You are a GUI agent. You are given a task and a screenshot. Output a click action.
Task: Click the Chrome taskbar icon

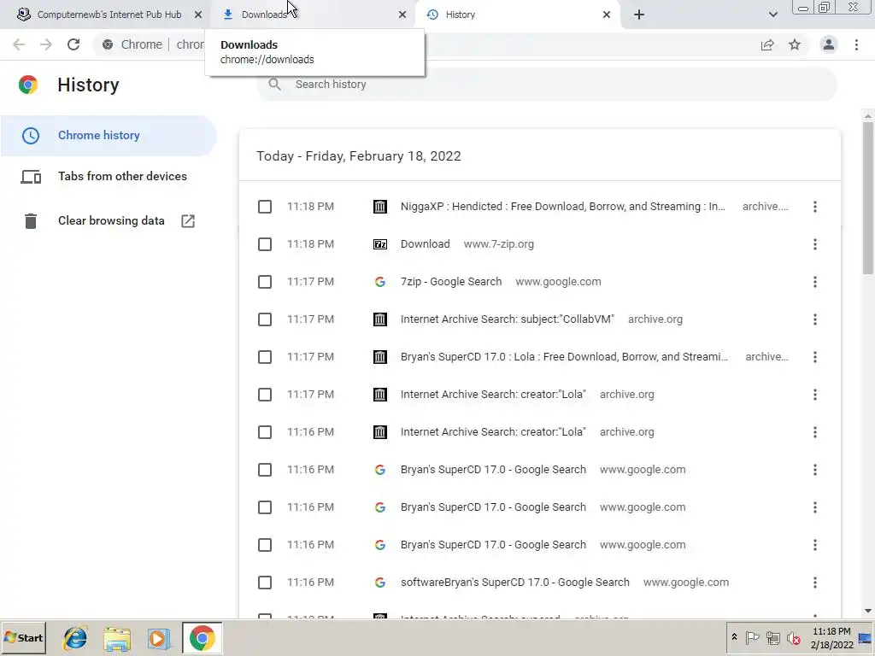pyautogui.click(x=202, y=637)
